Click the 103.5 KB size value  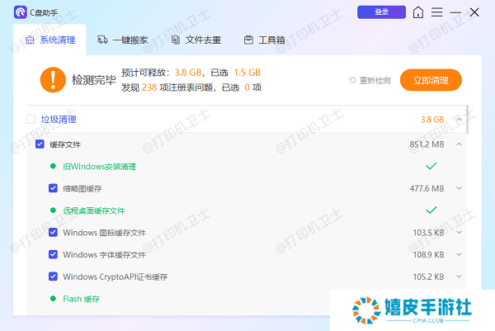428,233
